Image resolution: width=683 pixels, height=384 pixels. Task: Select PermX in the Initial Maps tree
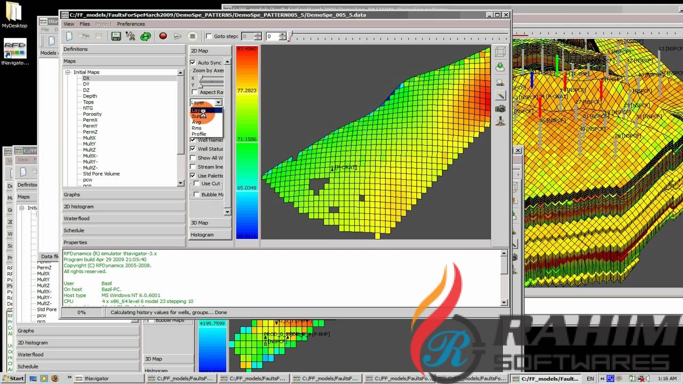90,120
